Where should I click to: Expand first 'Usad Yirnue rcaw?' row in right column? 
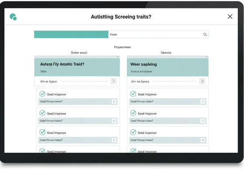(x=163, y=101)
